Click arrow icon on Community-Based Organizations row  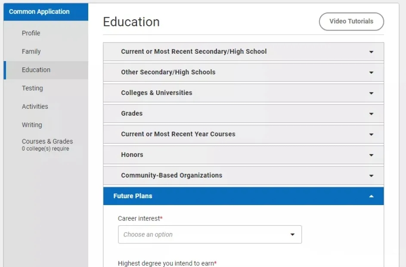371,176
